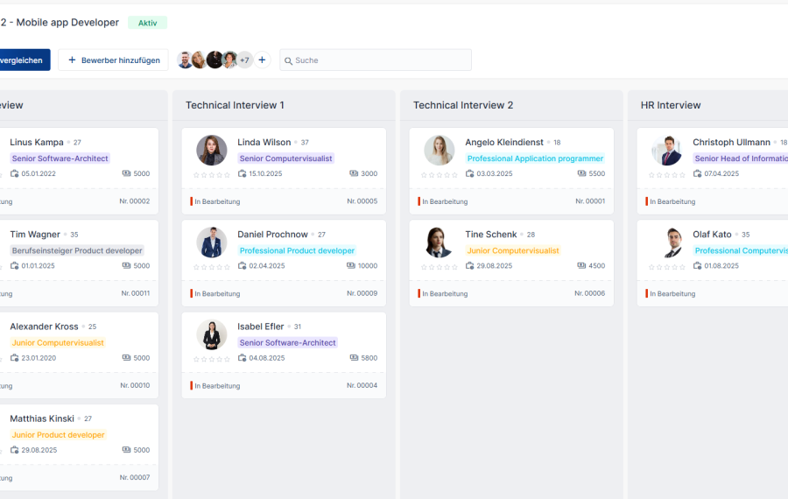
Task: Click the salary icon on Daniel Prochnow's card
Action: (x=351, y=266)
